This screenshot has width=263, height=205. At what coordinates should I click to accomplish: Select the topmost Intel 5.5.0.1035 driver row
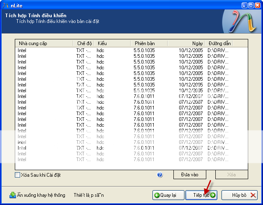131,50
